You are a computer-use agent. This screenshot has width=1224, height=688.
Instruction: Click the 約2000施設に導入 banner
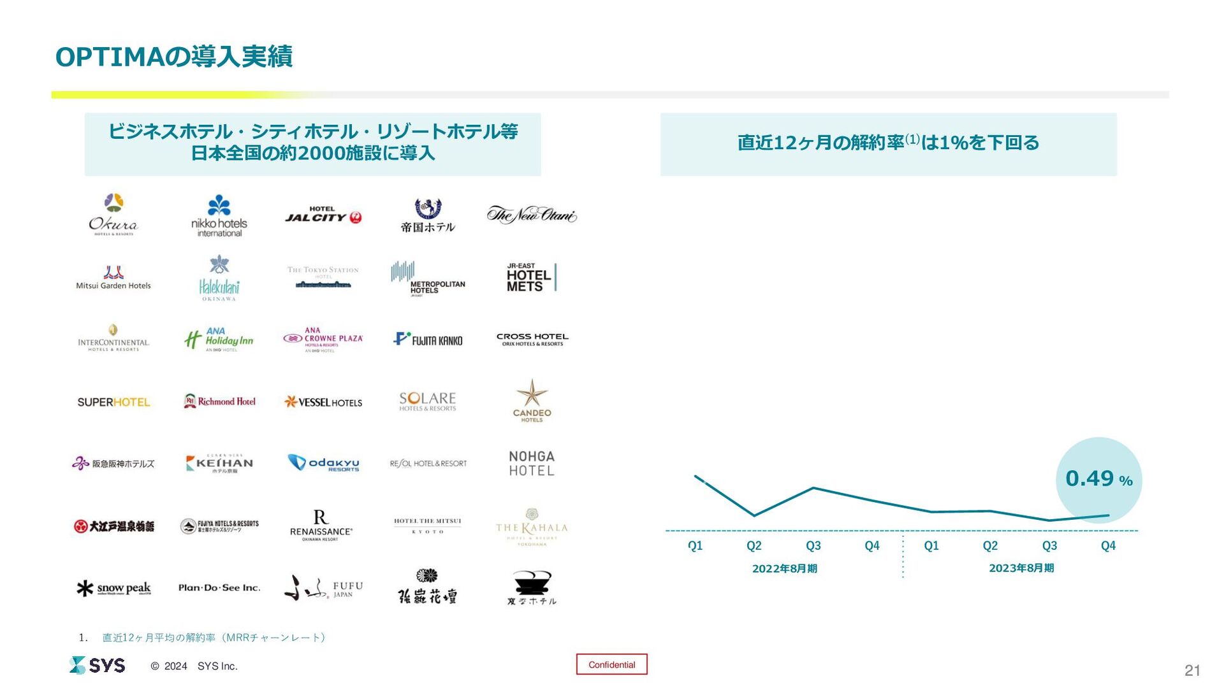pyautogui.click(x=313, y=144)
